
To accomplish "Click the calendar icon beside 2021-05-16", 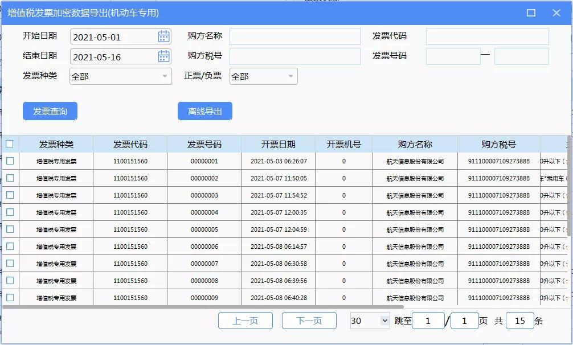I will click(x=163, y=56).
